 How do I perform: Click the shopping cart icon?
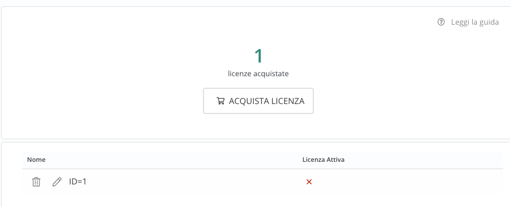tap(220, 101)
